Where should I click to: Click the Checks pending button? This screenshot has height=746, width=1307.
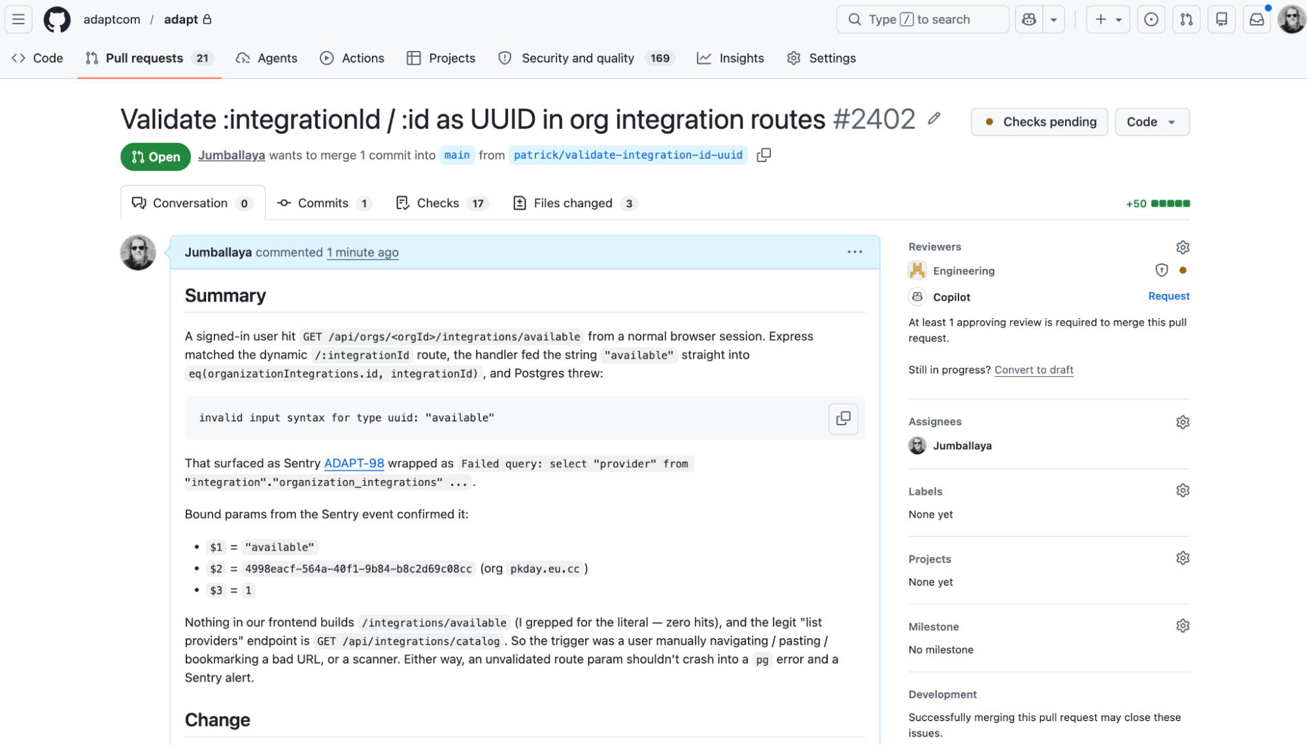tap(1040, 122)
